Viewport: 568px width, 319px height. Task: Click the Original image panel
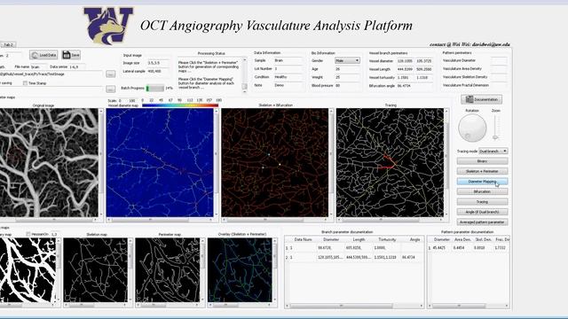point(49,162)
